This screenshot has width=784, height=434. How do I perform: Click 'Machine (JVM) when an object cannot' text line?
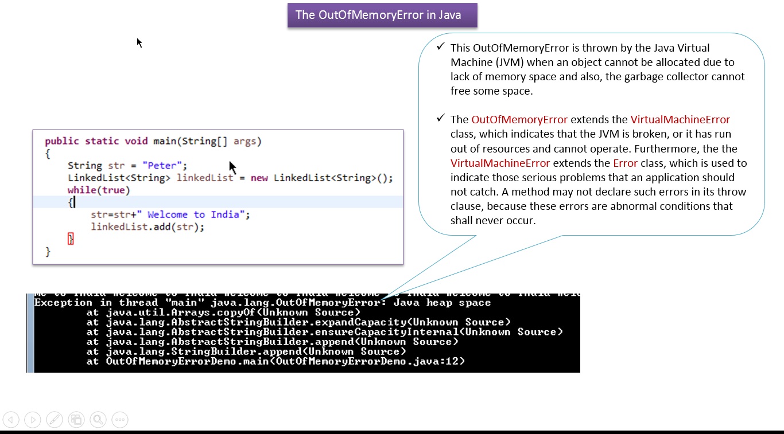tap(592, 62)
